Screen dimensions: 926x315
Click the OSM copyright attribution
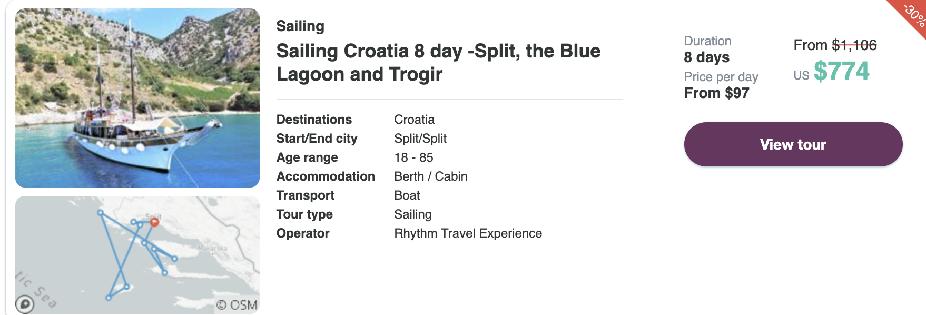pos(237,305)
